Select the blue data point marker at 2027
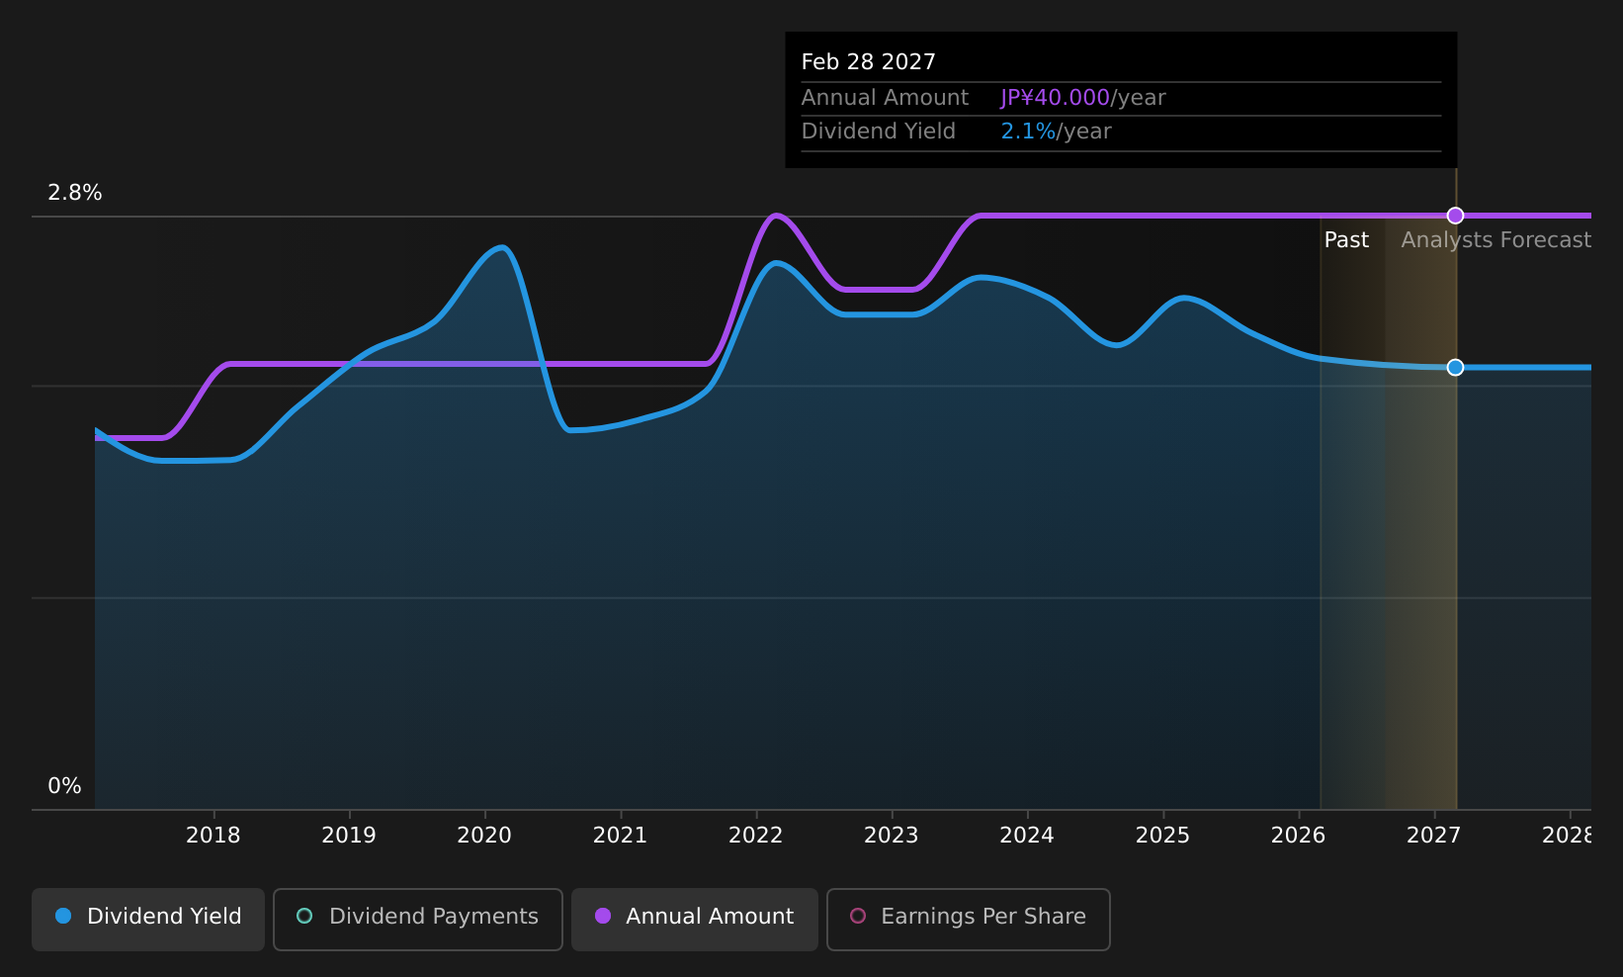 pyautogui.click(x=1455, y=368)
